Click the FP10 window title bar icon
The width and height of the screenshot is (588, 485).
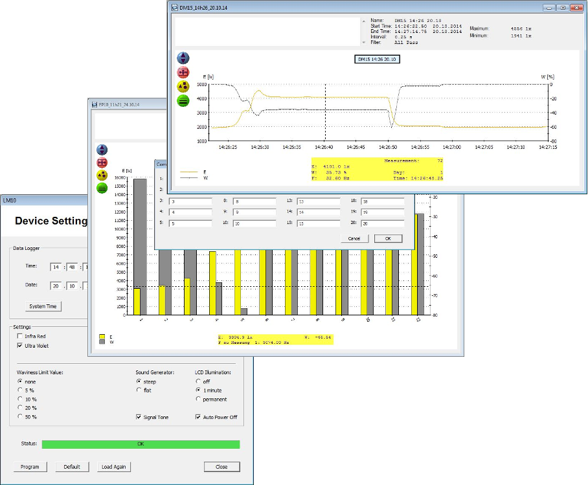tap(95, 105)
